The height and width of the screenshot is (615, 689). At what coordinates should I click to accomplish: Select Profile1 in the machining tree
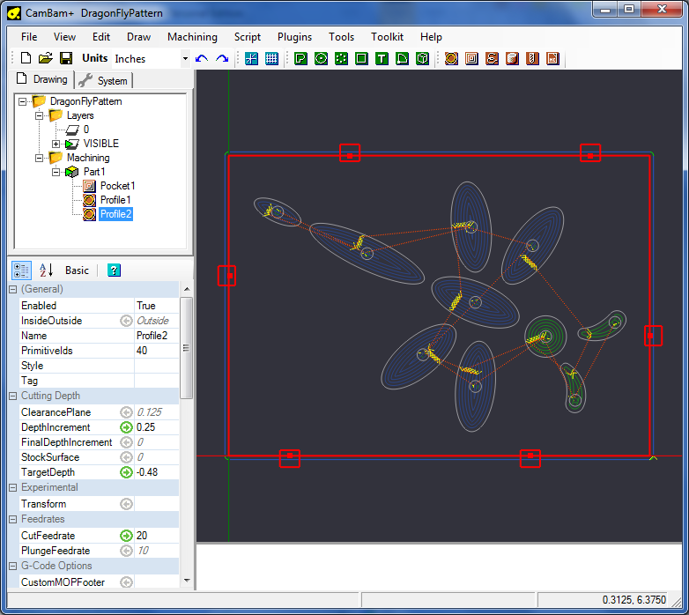[115, 200]
